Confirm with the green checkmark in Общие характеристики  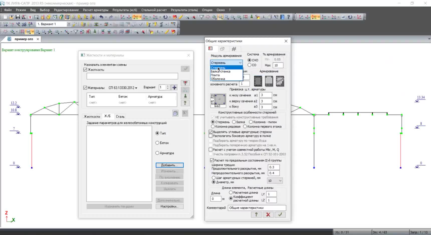[280, 214]
